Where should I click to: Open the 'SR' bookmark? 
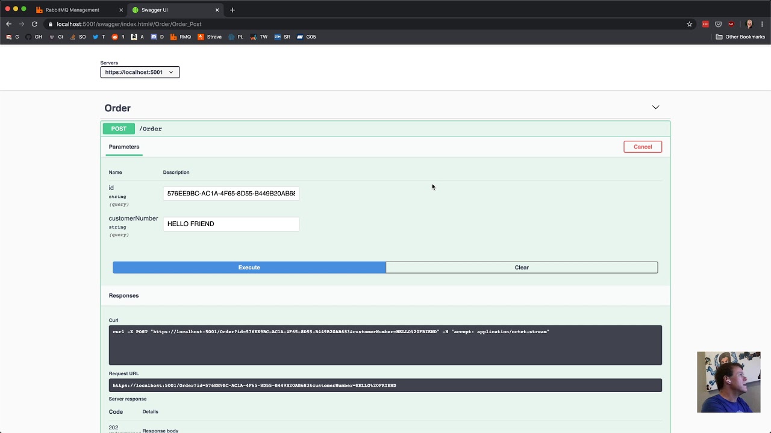point(282,37)
